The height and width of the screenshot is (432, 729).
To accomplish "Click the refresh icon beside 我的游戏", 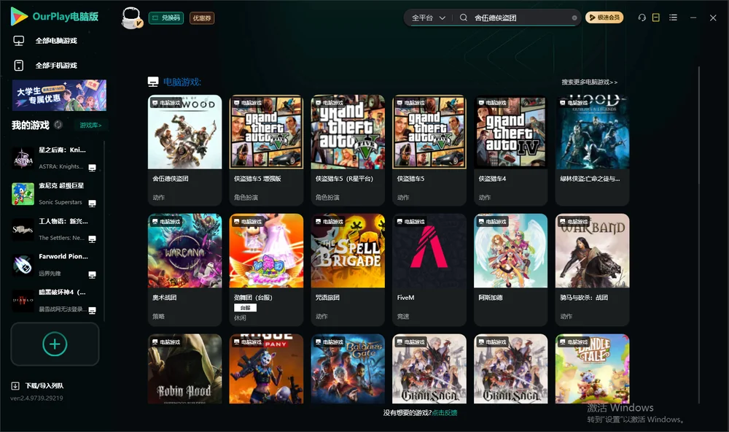I will click(58, 125).
